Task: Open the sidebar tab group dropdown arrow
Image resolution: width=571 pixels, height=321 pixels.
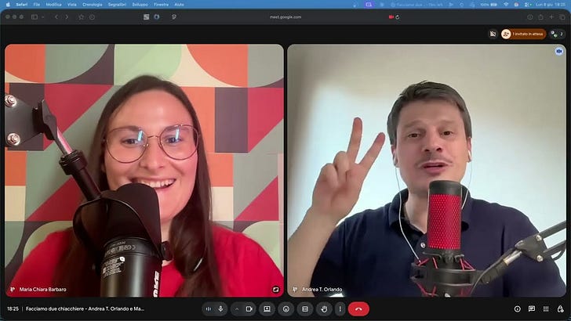Action: click(x=43, y=16)
